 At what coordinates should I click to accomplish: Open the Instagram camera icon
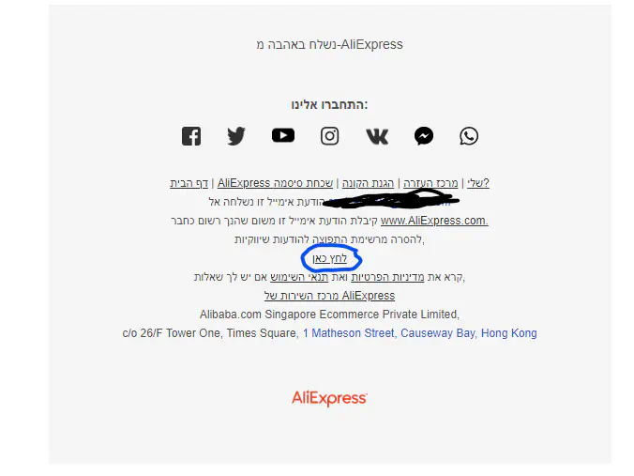tap(330, 136)
